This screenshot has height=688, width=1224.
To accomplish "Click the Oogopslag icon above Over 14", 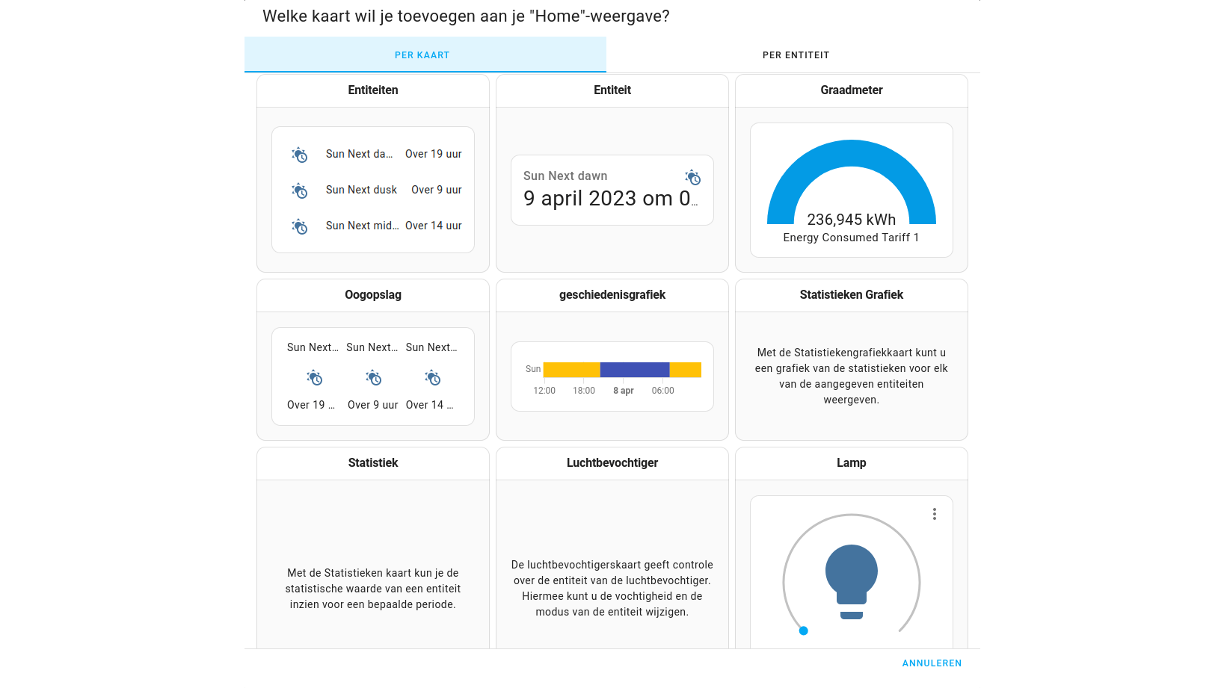I will [x=432, y=377].
